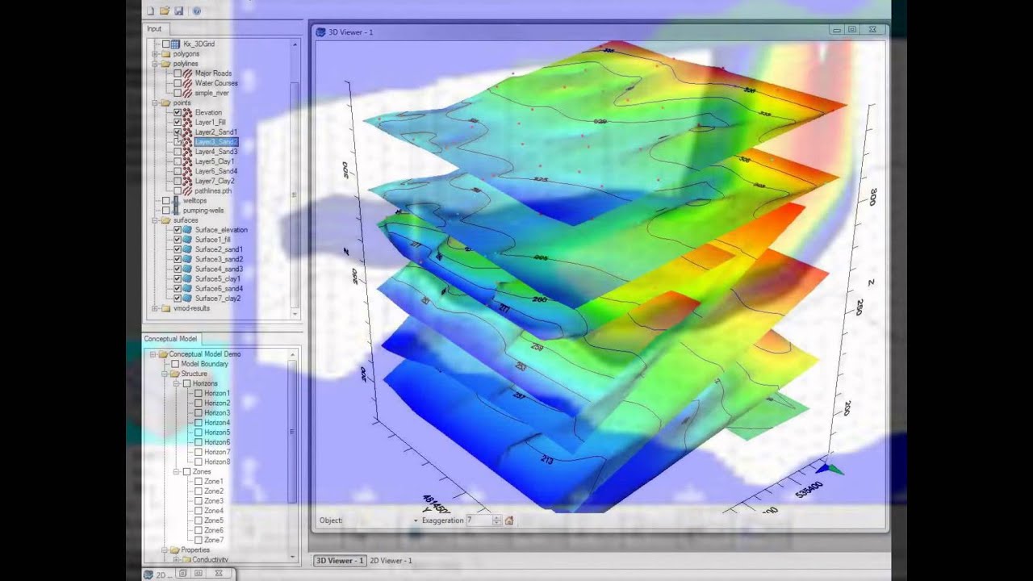Select the Input panel tab
This screenshot has width=1033, height=581.
154,29
